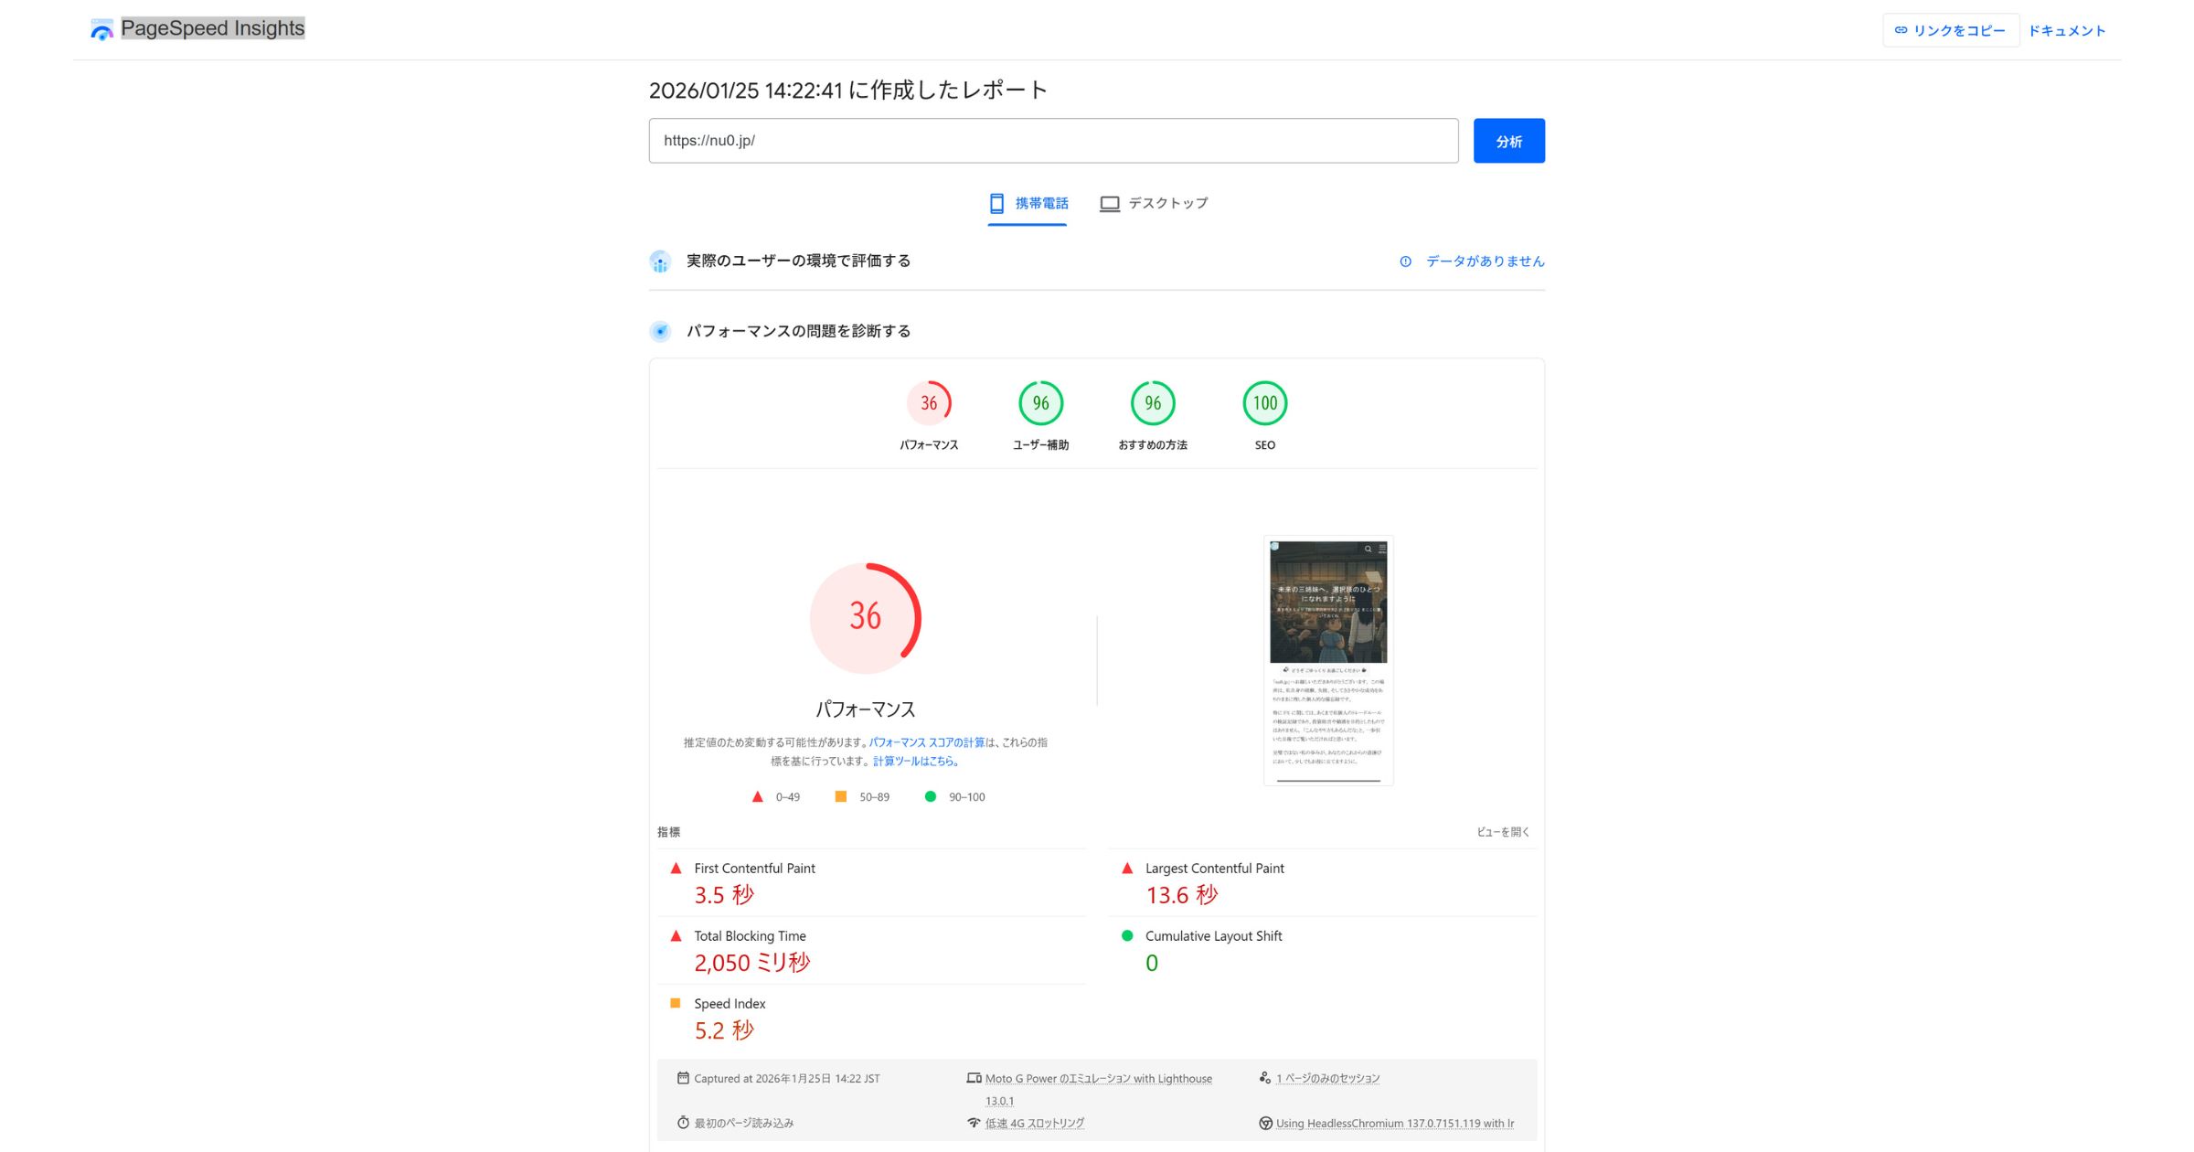Click the globe icon beside Using HeadlessChromium

coord(1265,1123)
